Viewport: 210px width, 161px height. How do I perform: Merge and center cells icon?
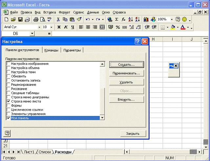(102, 27)
